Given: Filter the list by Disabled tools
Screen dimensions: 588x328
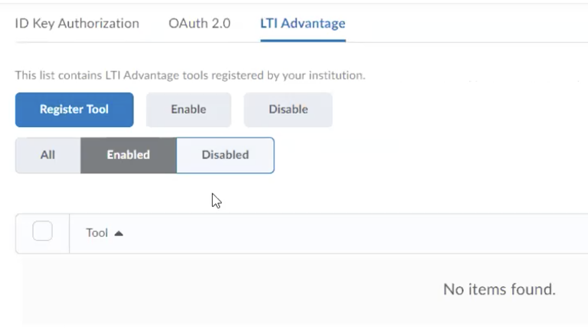Looking at the screenshot, I should (225, 155).
